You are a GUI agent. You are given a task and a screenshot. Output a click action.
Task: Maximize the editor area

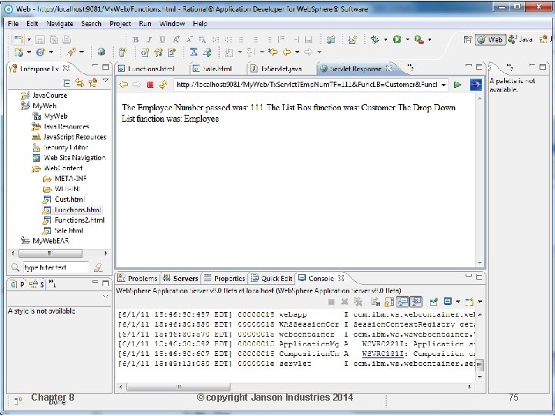click(479, 67)
